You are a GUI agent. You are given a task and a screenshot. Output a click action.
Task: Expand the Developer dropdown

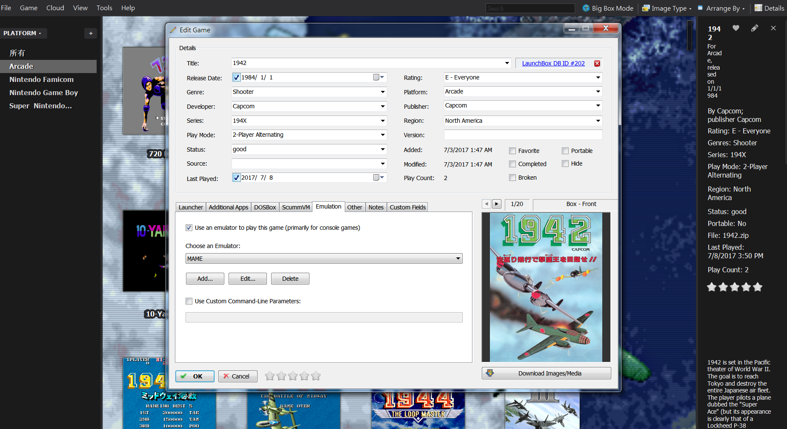click(x=383, y=106)
